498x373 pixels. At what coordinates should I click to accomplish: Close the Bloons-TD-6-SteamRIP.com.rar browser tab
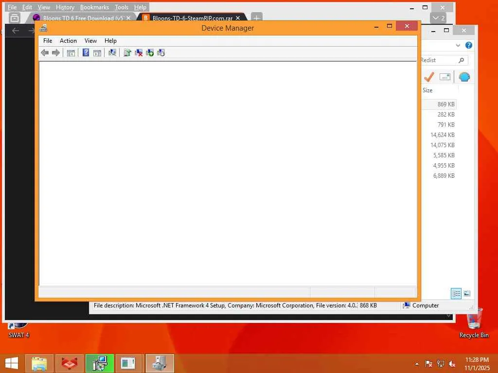pos(238,18)
